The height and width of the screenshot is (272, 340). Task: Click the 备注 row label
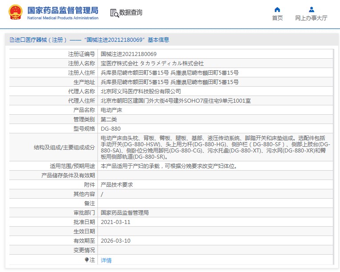pyautogui.click(x=89, y=204)
